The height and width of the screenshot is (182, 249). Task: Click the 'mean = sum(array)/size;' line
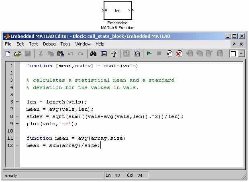63,145
